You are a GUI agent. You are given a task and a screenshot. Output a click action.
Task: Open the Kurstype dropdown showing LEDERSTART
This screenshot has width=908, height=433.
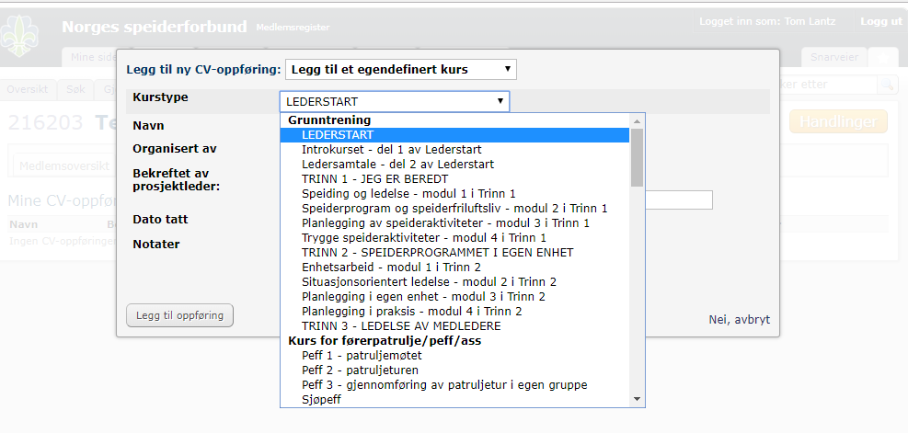pos(395,101)
